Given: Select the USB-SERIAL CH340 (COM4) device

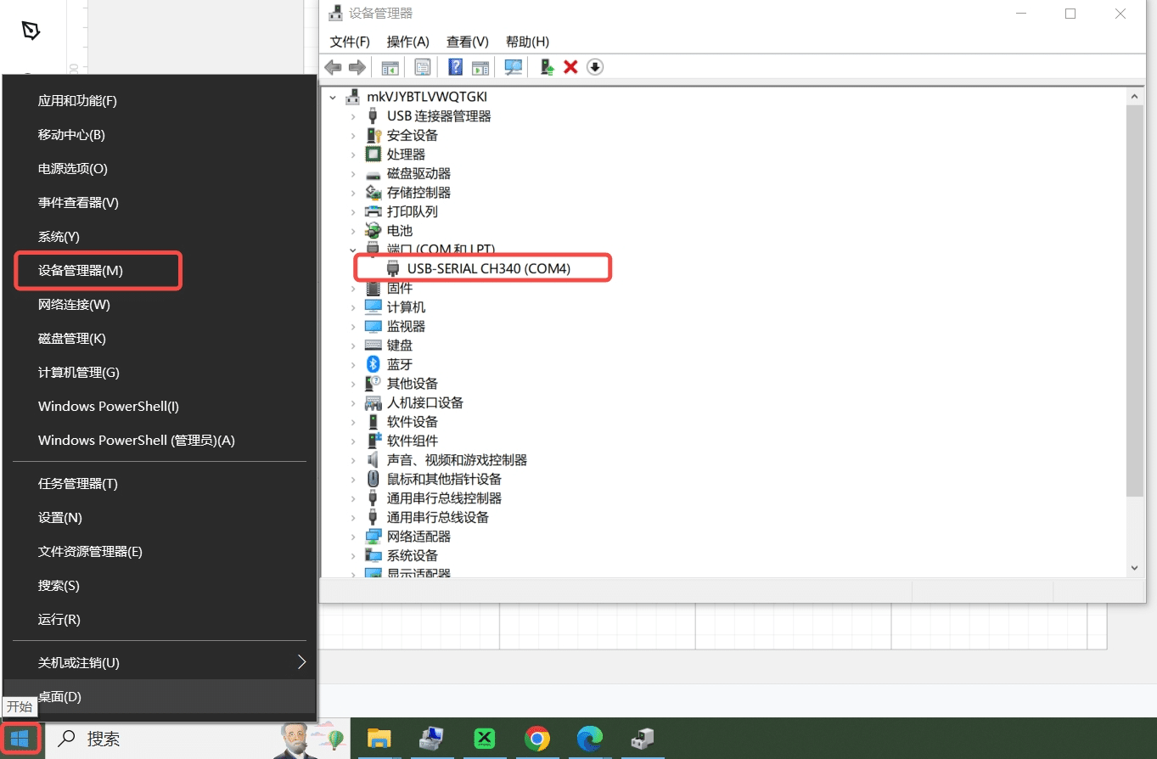Looking at the screenshot, I should tap(489, 268).
